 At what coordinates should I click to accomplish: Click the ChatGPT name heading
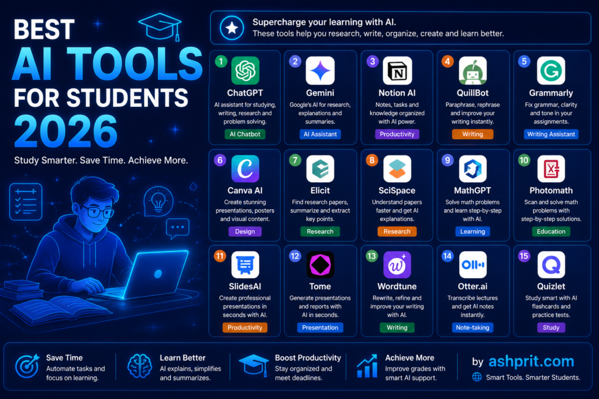pyautogui.click(x=245, y=93)
